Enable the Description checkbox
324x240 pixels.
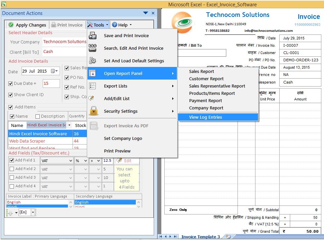[37, 116]
